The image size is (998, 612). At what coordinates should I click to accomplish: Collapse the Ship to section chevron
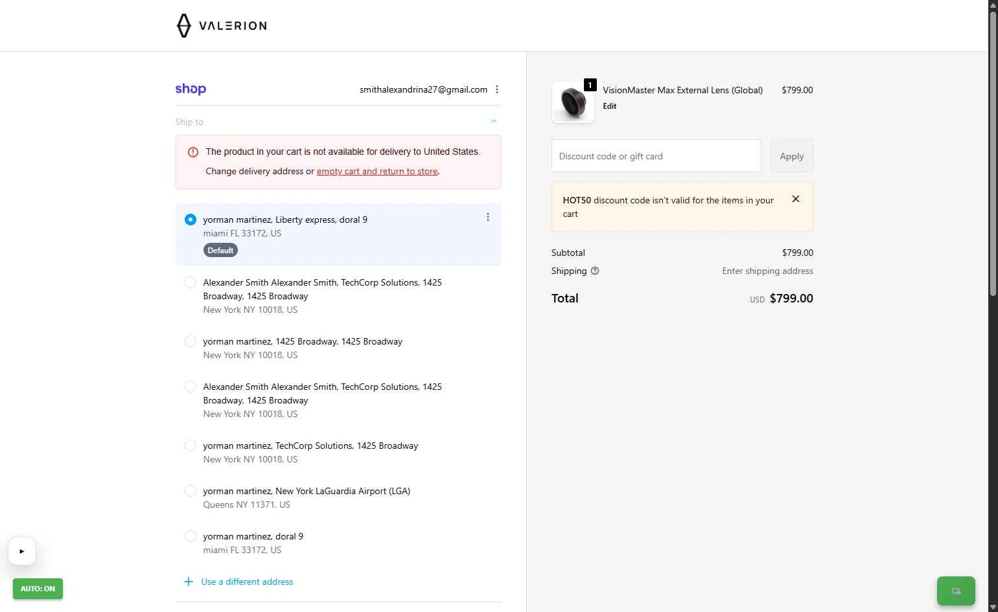click(x=494, y=122)
